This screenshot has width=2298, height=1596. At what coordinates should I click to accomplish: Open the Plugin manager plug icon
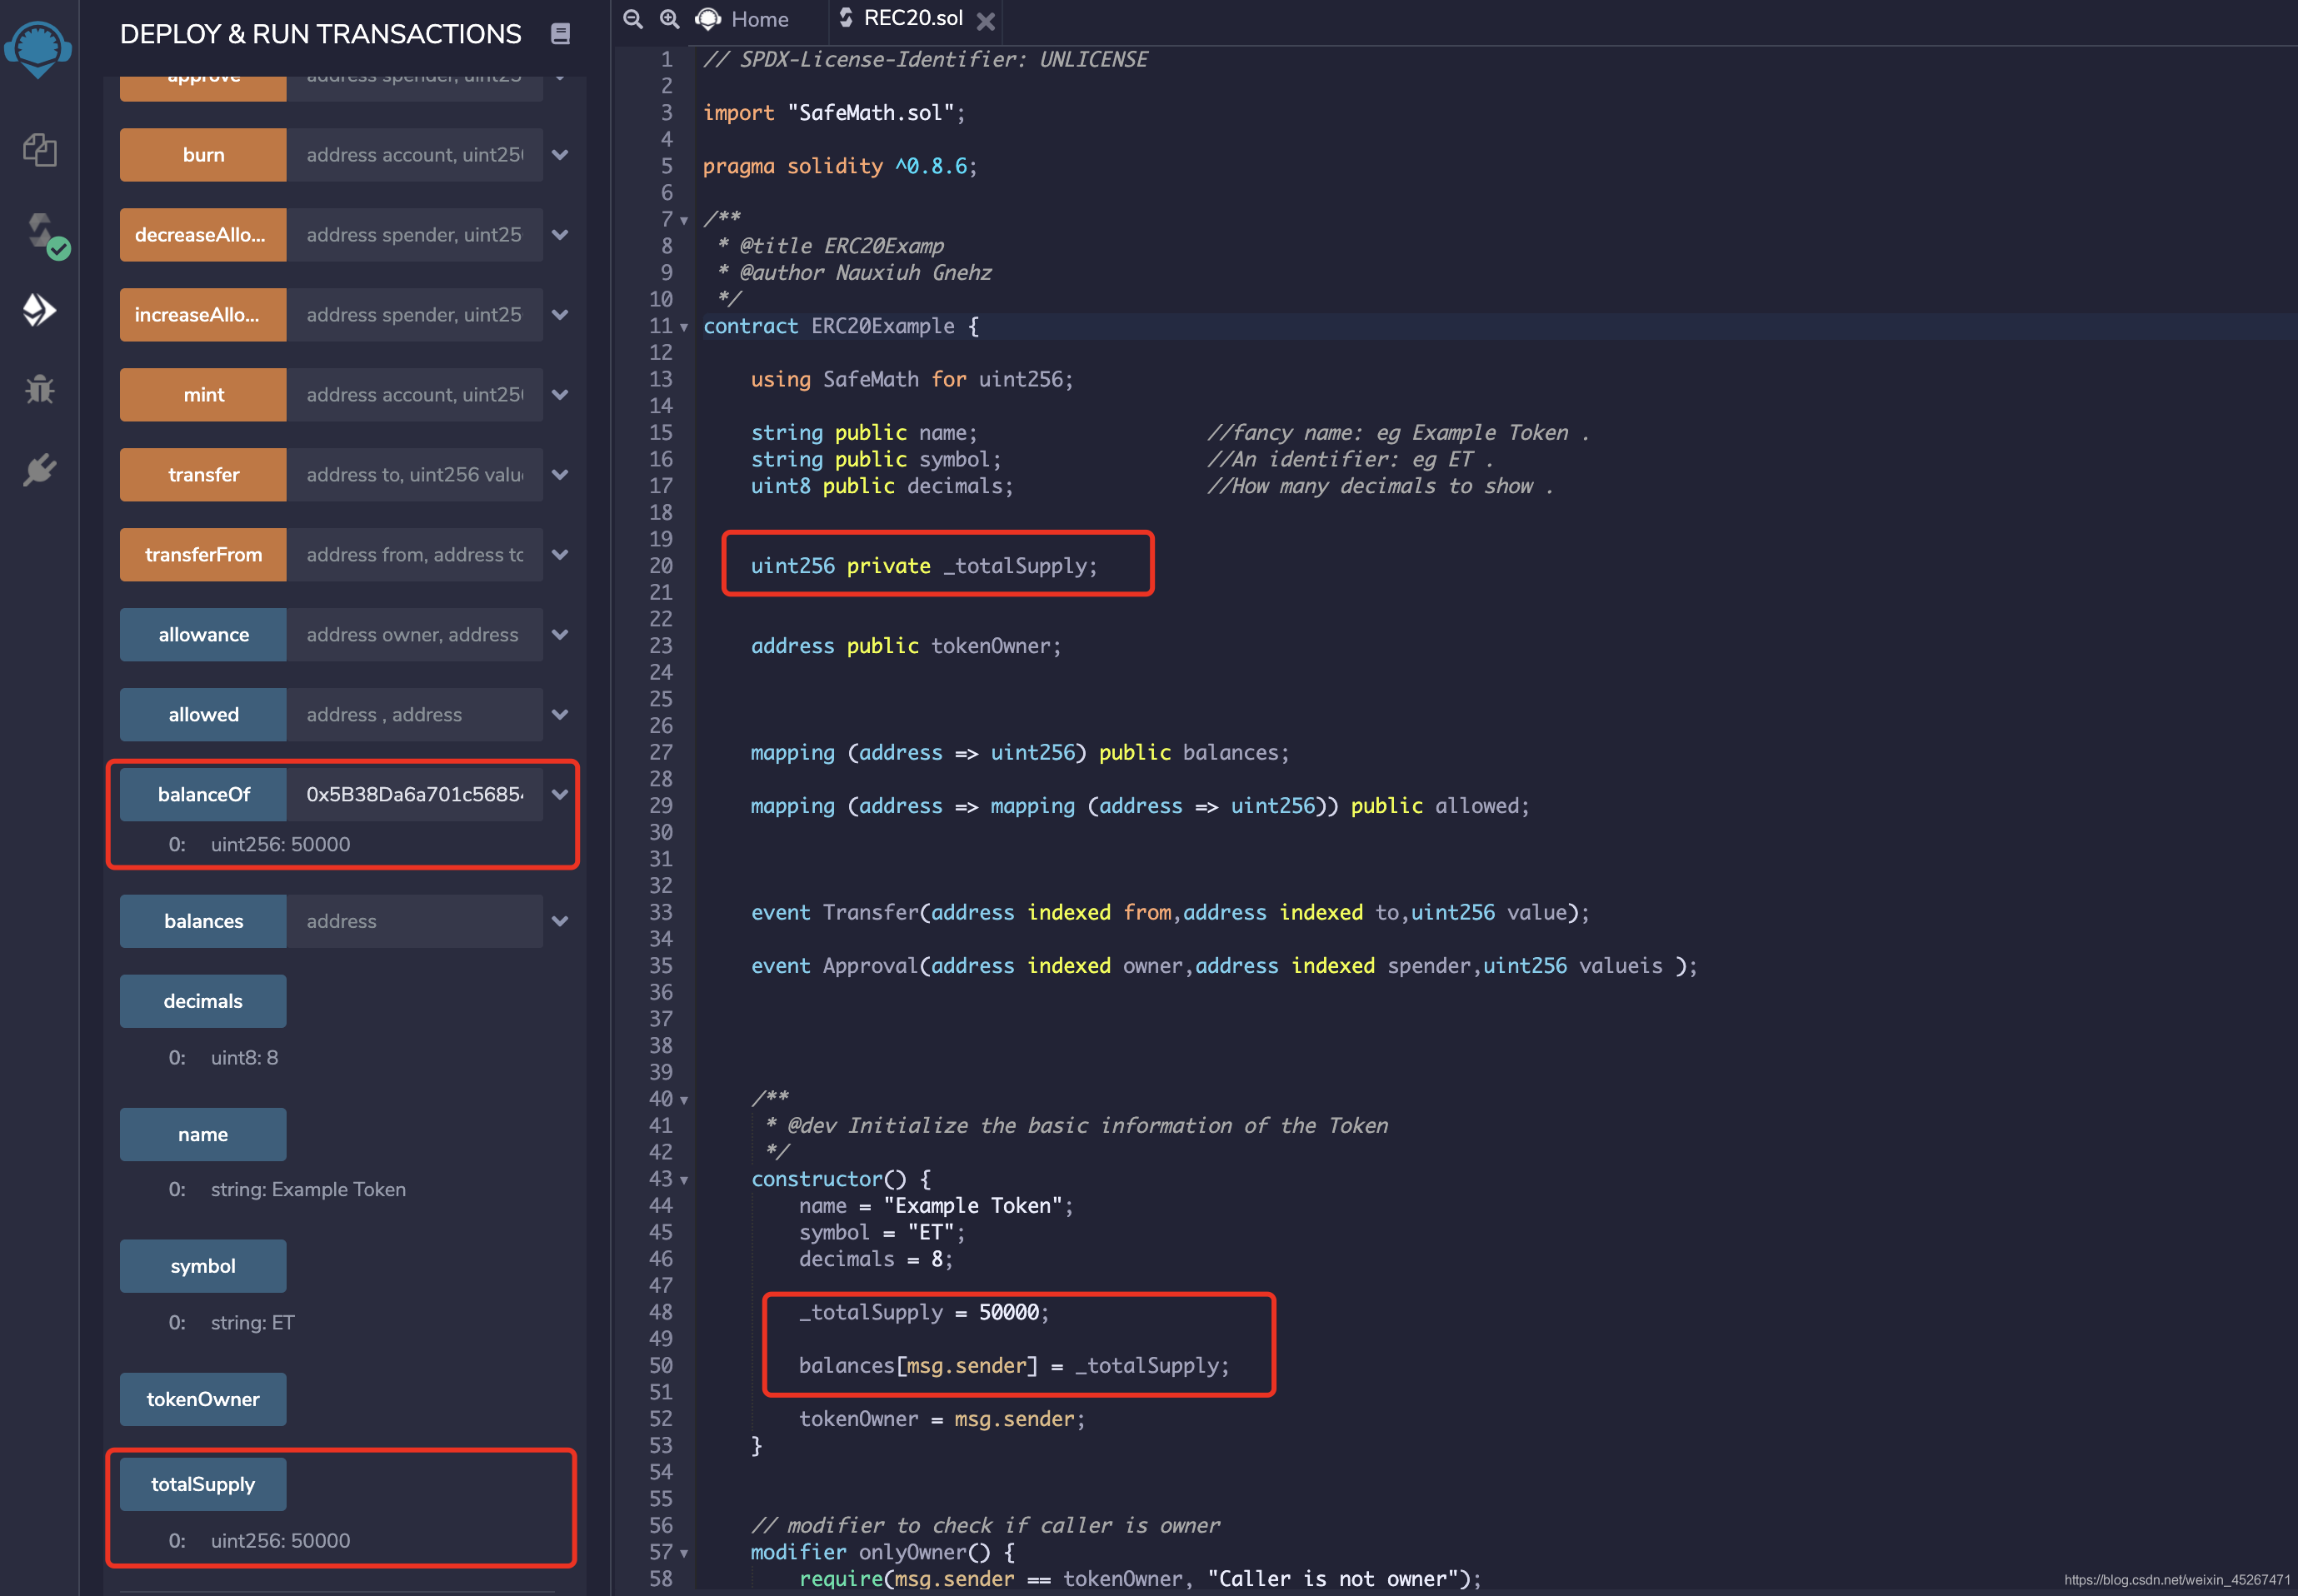tap(39, 469)
